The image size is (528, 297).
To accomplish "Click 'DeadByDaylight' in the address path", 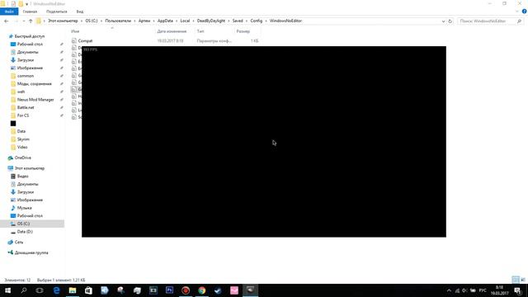I will click(x=211, y=21).
